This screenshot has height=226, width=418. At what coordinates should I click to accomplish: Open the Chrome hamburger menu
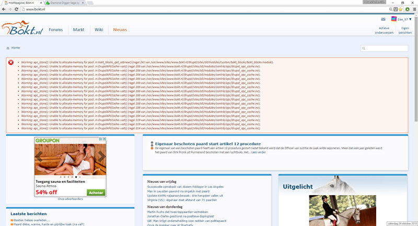tap(414, 9)
